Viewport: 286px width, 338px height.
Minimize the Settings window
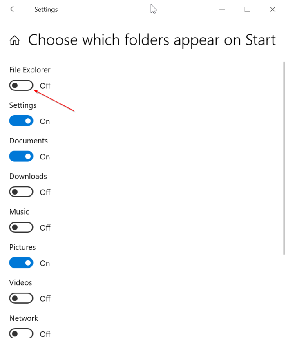[x=222, y=9]
